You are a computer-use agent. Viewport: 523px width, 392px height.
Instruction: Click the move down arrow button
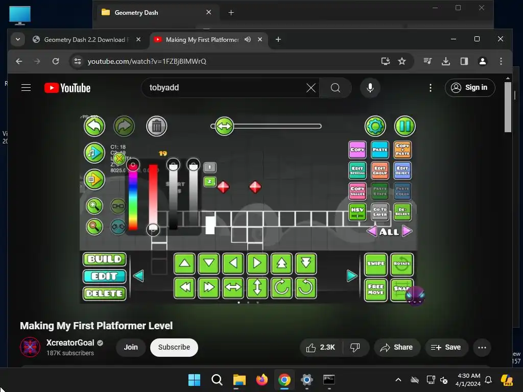(x=209, y=263)
